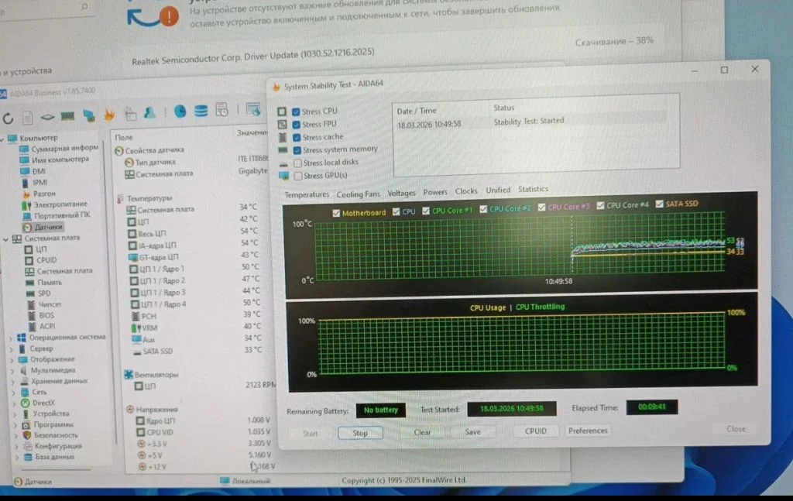Collapse the Компьютер tree node

(x=3, y=139)
